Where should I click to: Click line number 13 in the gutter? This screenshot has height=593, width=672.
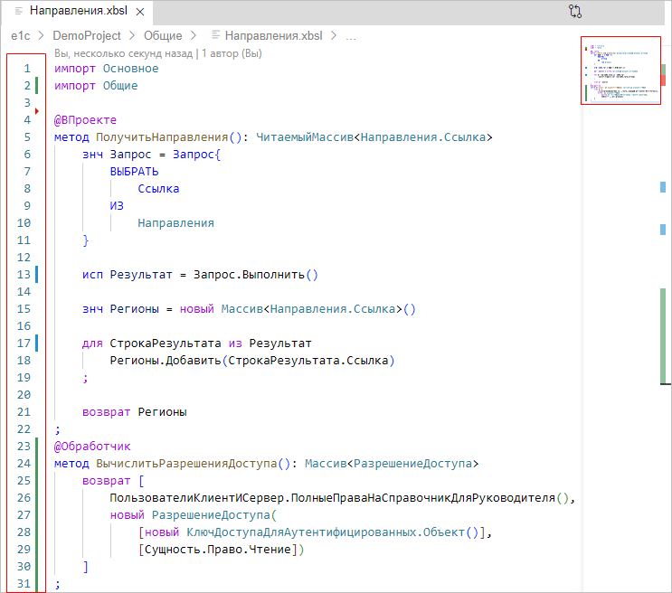[24, 275]
